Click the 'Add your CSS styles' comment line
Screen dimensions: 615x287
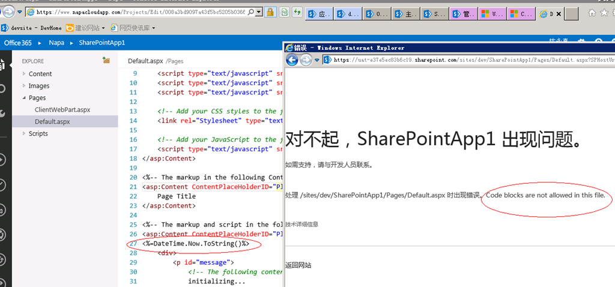pos(220,111)
